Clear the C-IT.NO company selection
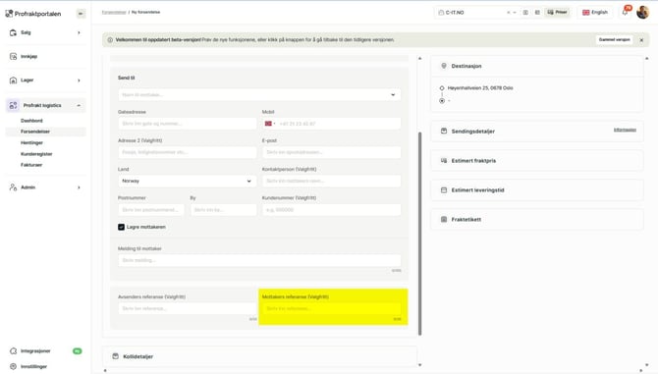 pyautogui.click(x=508, y=13)
